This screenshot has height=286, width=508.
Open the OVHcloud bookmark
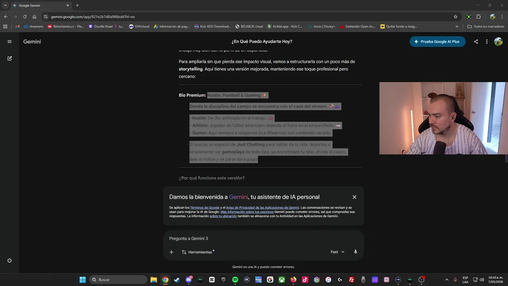(139, 27)
